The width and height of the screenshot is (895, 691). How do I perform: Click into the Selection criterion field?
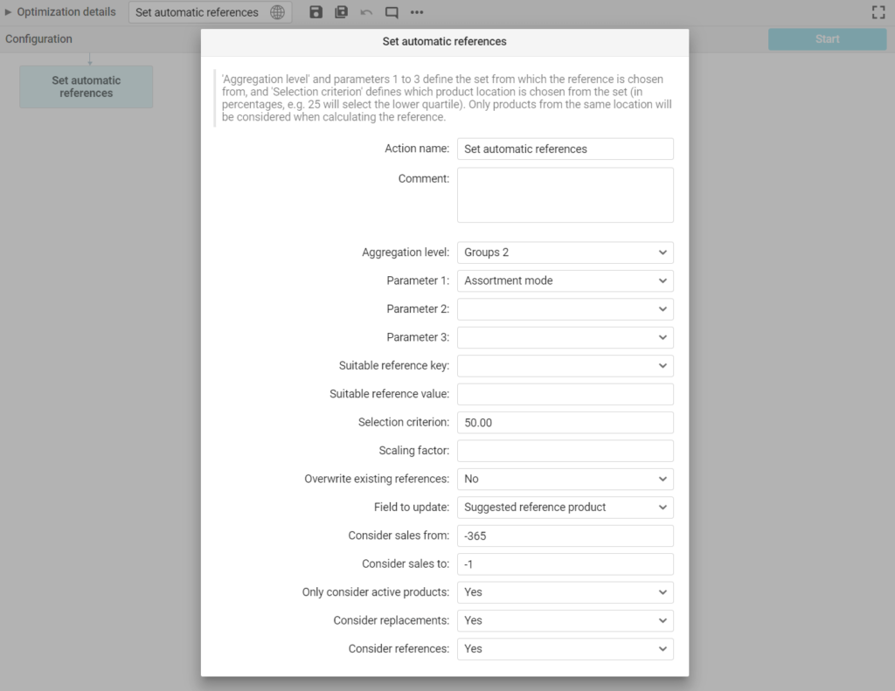point(565,422)
